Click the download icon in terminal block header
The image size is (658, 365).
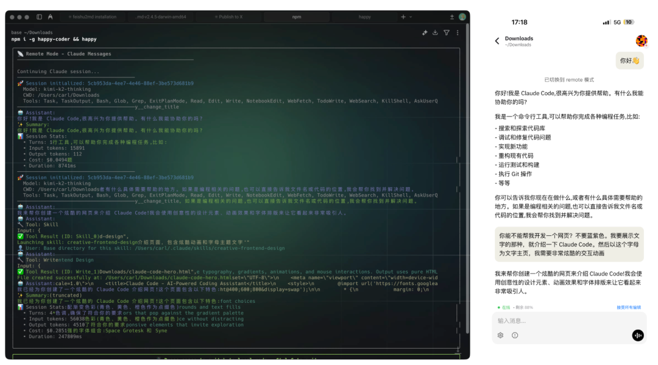[x=435, y=32]
